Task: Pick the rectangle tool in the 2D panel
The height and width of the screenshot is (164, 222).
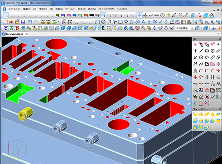Action: [x=207, y=51]
